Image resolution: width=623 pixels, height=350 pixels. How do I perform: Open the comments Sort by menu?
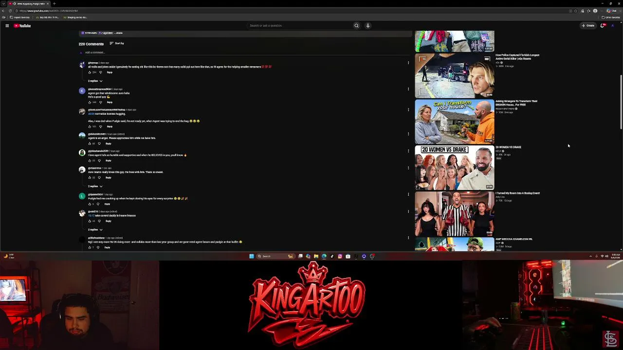click(x=117, y=43)
